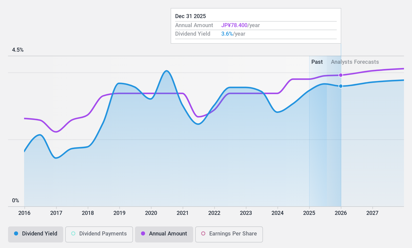412x248 pixels.
Task: Toggle the Earnings Per Share series
Action: 229,234
